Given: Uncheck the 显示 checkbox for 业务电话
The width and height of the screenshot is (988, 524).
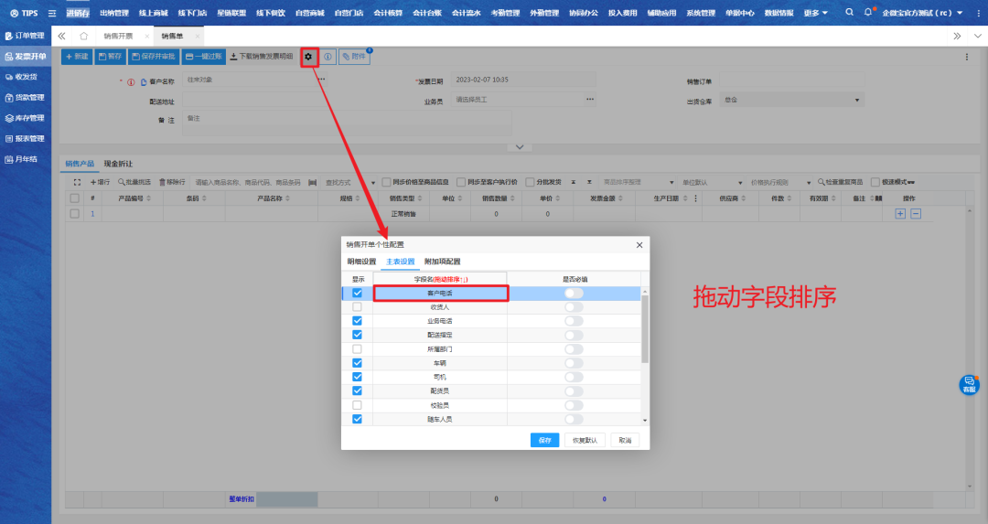Looking at the screenshot, I should [x=357, y=321].
